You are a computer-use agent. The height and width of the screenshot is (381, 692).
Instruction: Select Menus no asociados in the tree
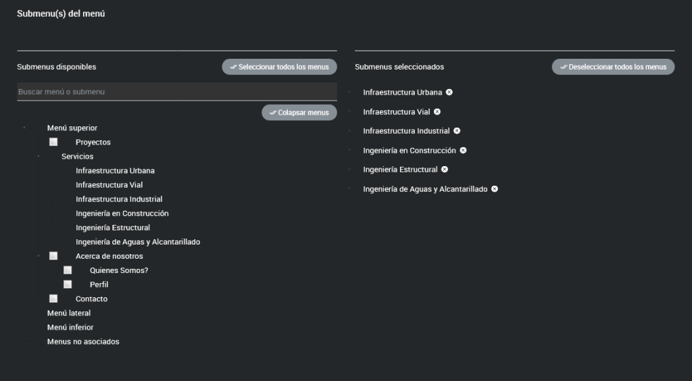pyautogui.click(x=82, y=341)
